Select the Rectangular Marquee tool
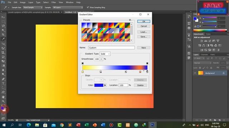 pos(3,22)
